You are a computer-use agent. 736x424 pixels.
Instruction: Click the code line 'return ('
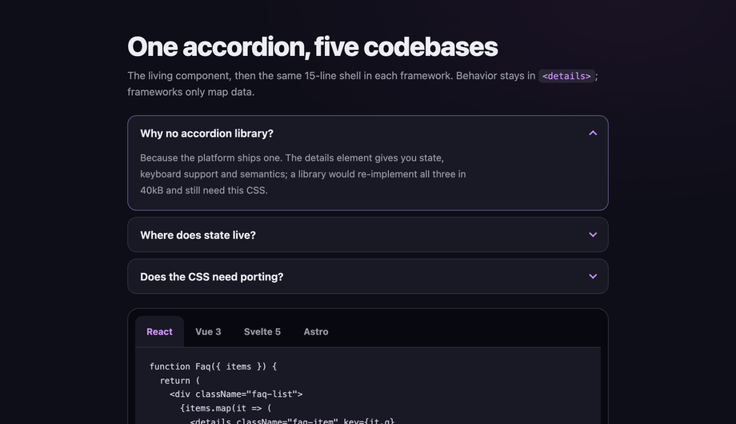click(180, 380)
